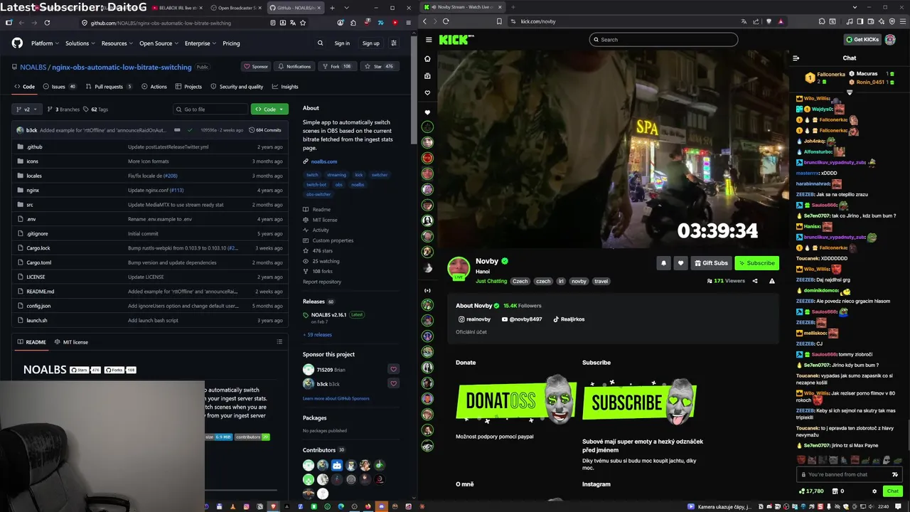Image resolution: width=910 pixels, height=512 pixels.
Task: Click the Kick home icon in sidebar
Action: 427,59
